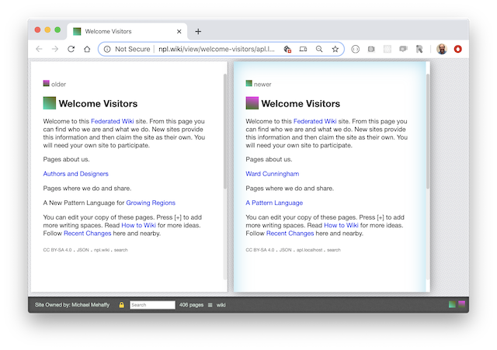Click the yellow lock icon in the footer bar
This screenshot has width=497, height=350.
point(121,305)
